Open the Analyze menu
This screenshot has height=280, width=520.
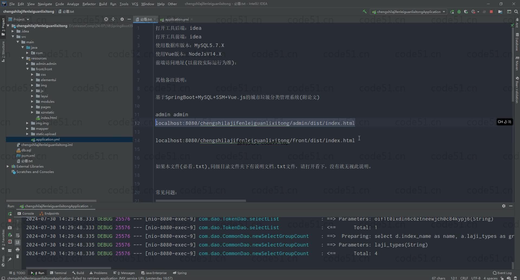click(73, 4)
